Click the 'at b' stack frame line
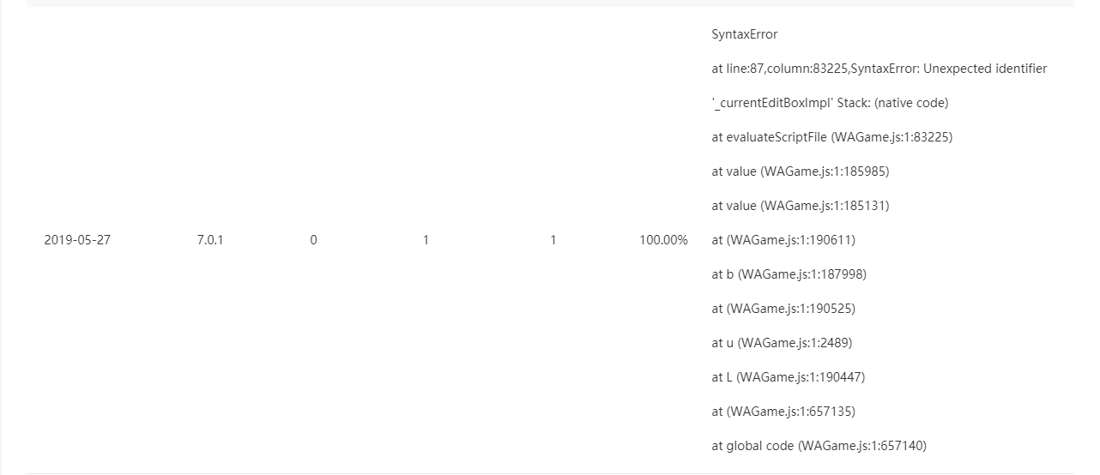Image resolution: width=1100 pixels, height=475 pixels. pos(789,274)
